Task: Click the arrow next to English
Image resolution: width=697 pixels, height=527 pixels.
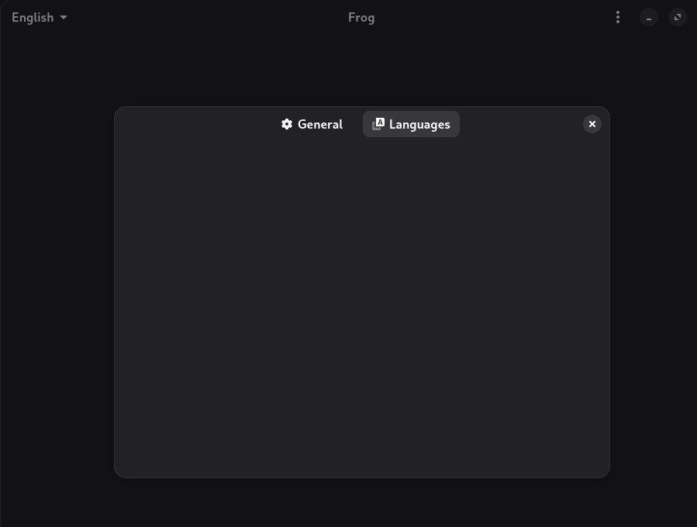Action: pyautogui.click(x=64, y=17)
